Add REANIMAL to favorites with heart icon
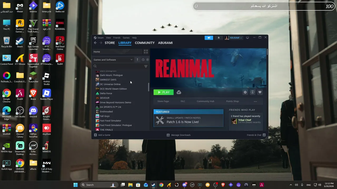337x189 pixels. click(260, 92)
